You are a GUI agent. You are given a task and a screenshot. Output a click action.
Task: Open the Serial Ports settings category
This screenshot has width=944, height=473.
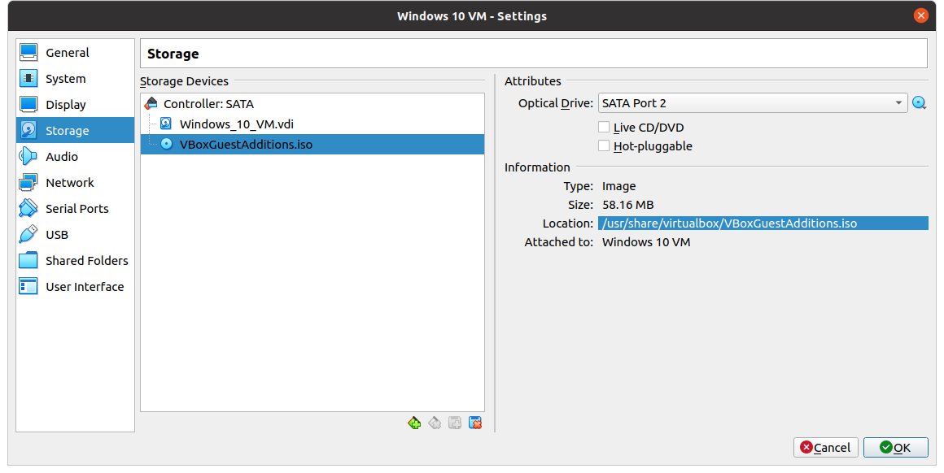pos(75,209)
